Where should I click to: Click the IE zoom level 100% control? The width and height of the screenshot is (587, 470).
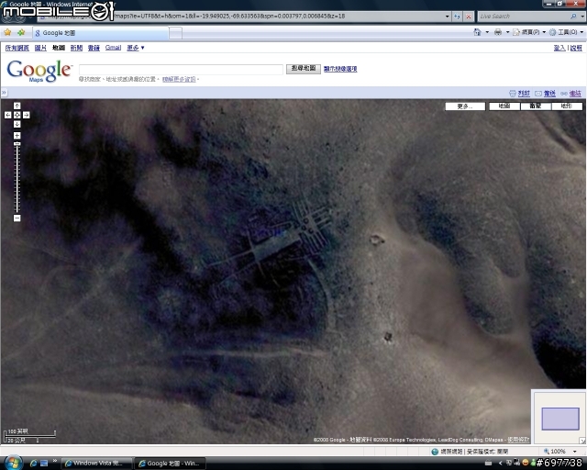coord(560,452)
